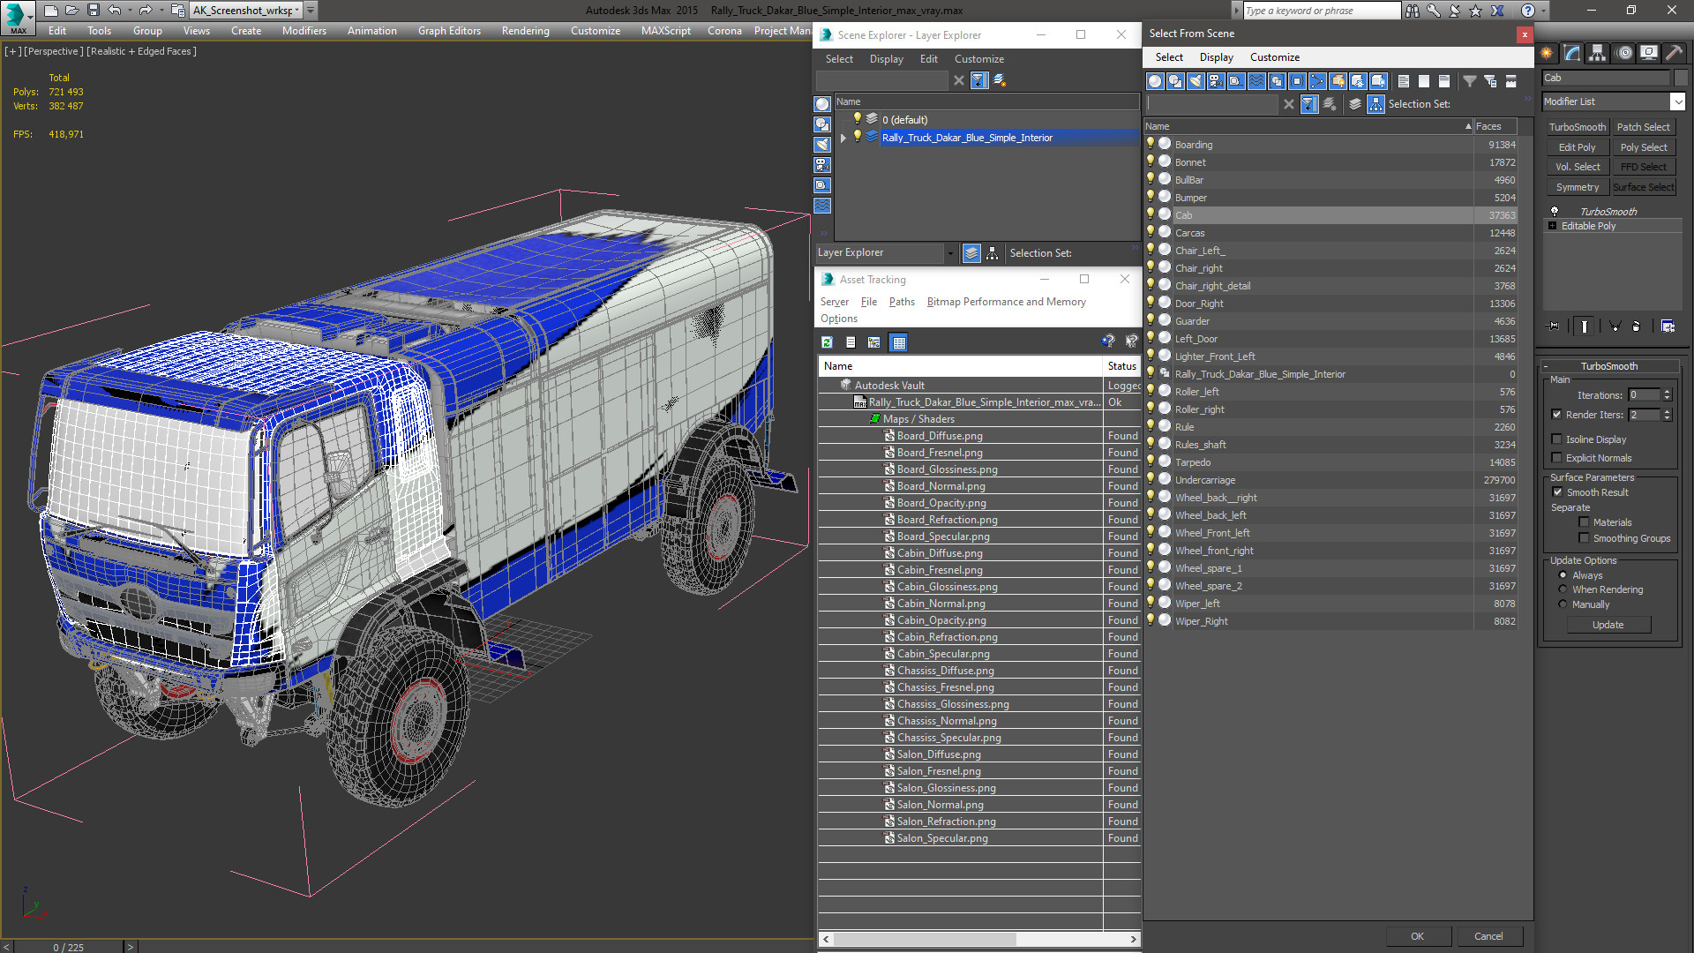Click the Patch Select modifier button
The width and height of the screenshot is (1694, 953).
pyautogui.click(x=1644, y=127)
